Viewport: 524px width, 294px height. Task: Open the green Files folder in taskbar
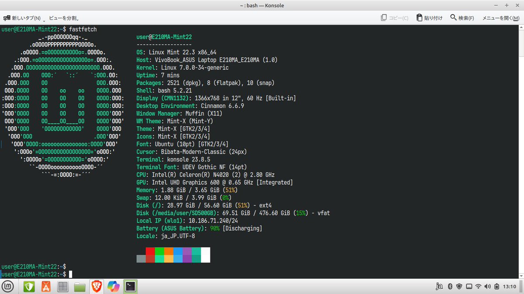[x=79, y=286]
